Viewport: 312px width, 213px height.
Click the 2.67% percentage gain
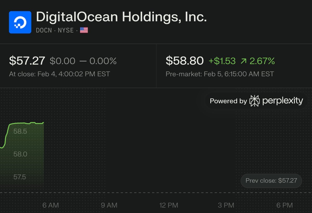(x=262, y=61)
